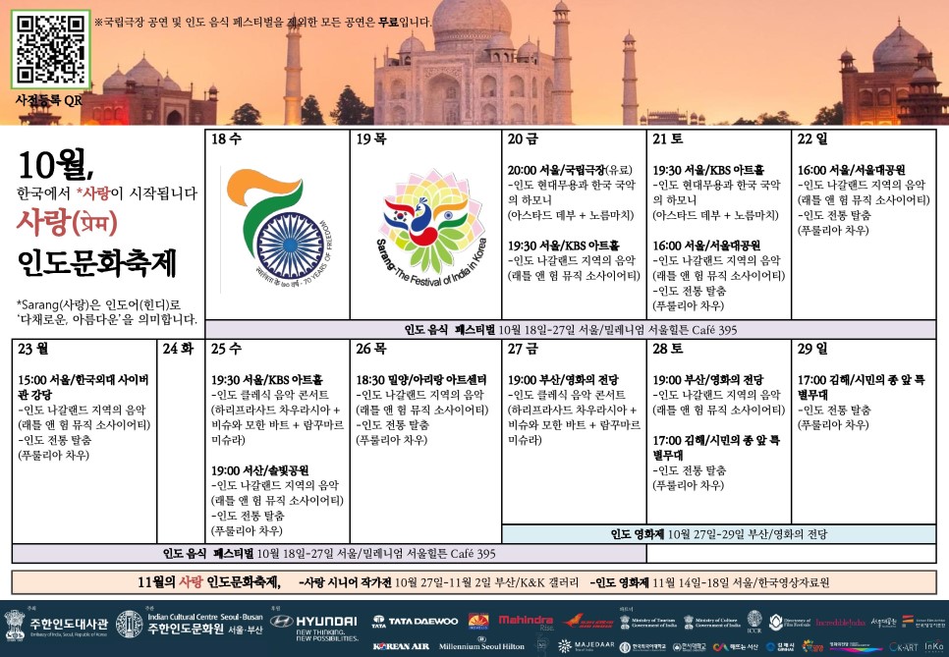The width and height of the screenshot is (949, 657).
Task: Click the Directorate of Film Festivals logo
Action: (790, 622)
